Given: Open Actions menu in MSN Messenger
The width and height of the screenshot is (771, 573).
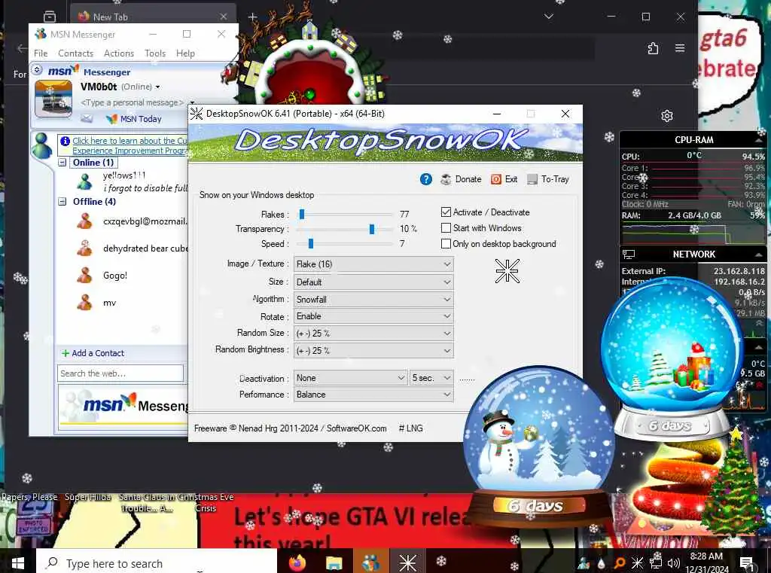Looking at the screenshot, I should (118, 53).
